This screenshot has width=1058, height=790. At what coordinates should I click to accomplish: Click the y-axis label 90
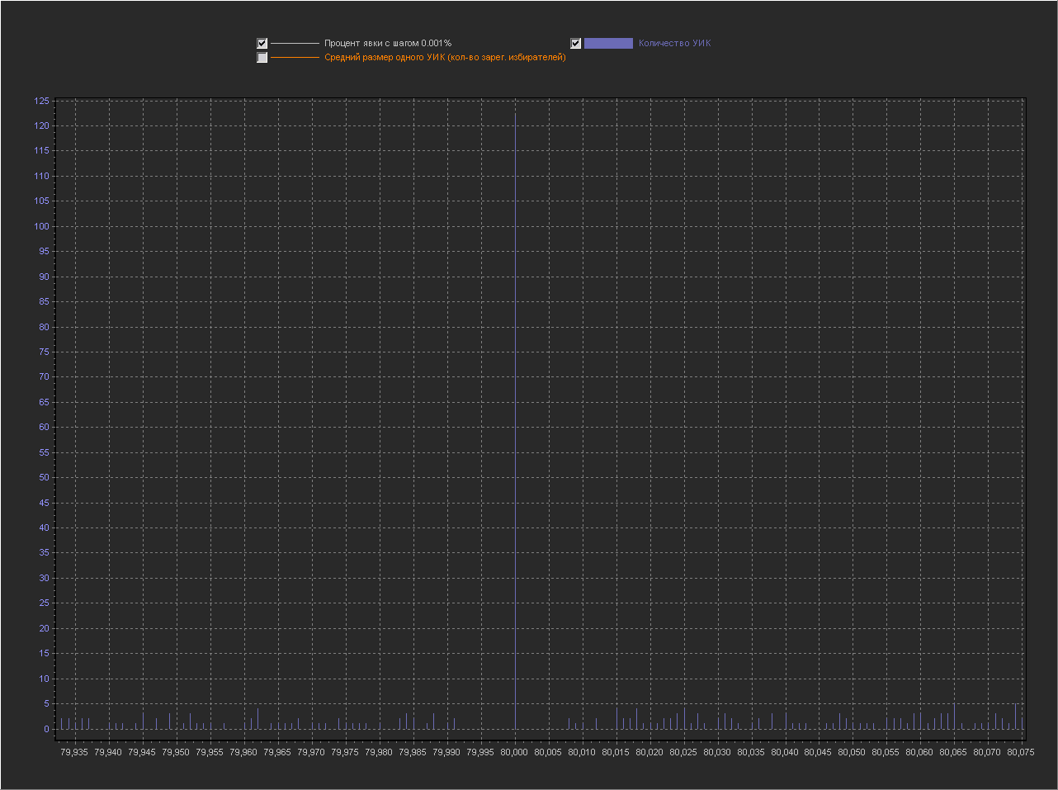[45, 277]
